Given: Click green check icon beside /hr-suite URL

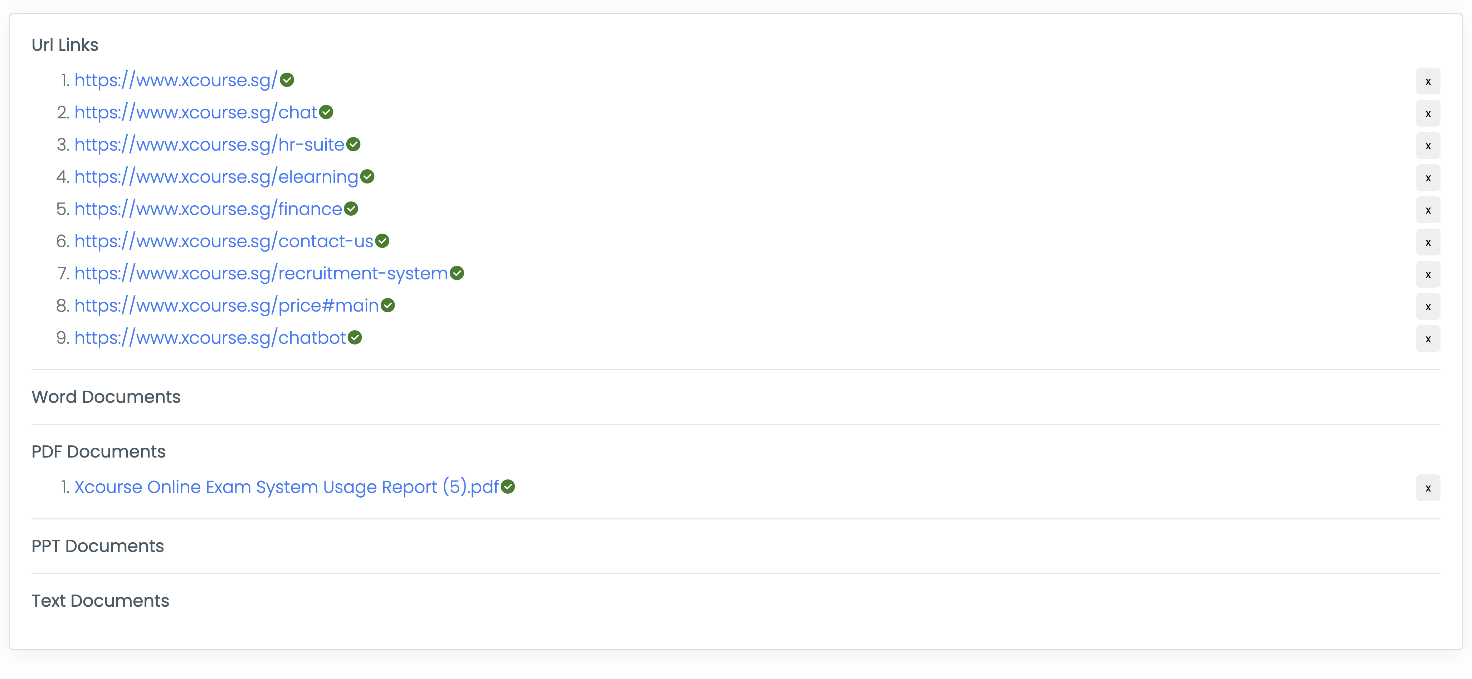Looking at the screenshot, I should click(x=354, y=145).
